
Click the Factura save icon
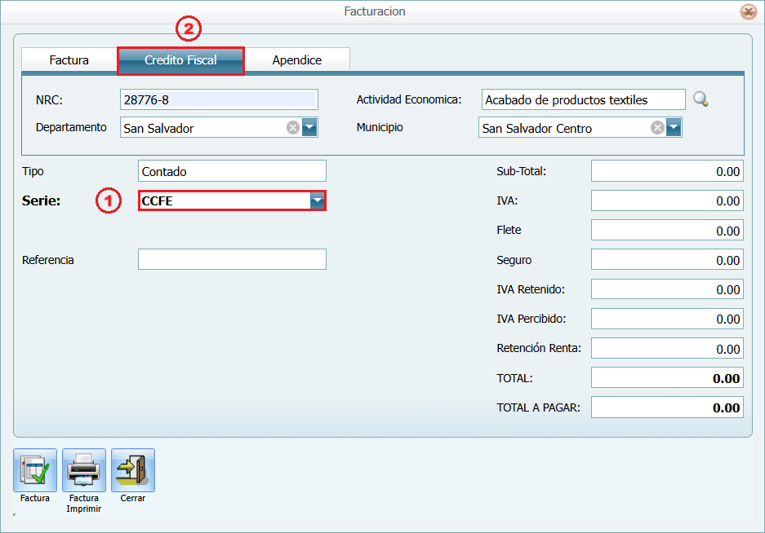coord(35,470)
